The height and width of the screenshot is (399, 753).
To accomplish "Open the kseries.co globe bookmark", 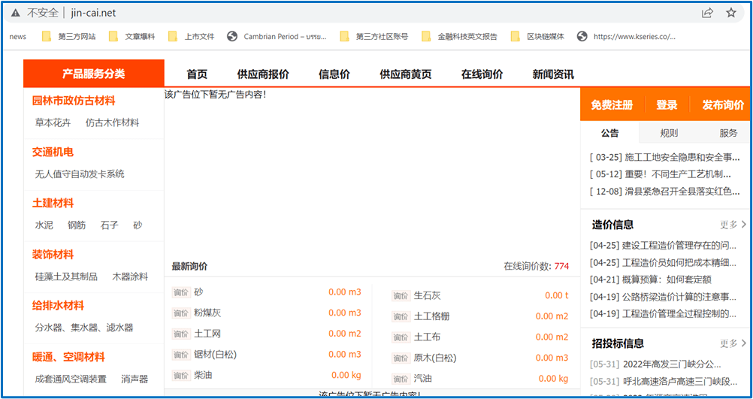I will click(626, 36).
